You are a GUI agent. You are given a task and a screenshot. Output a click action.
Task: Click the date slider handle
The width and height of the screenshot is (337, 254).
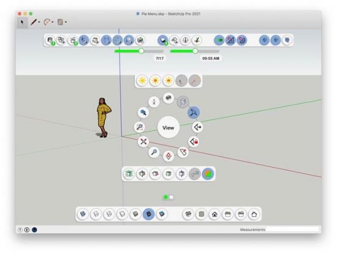(x=141, y=51)
